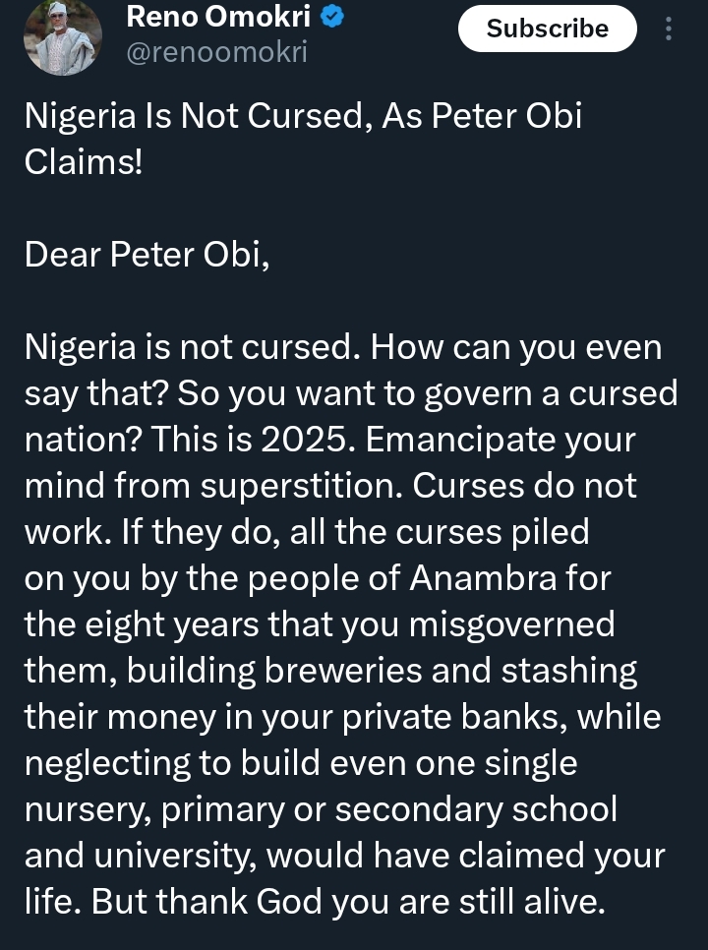Click the word "Claims!" in the headline

click(84, 161)
